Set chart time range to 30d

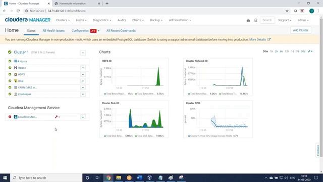pos(303,51)
